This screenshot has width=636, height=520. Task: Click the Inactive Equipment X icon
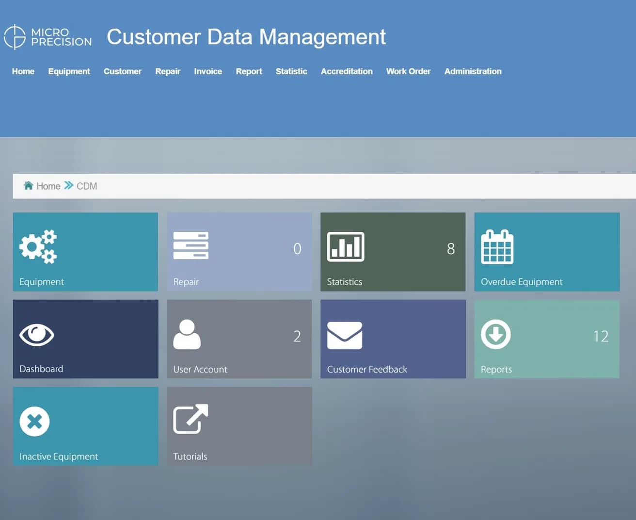[x=34, y=421]
